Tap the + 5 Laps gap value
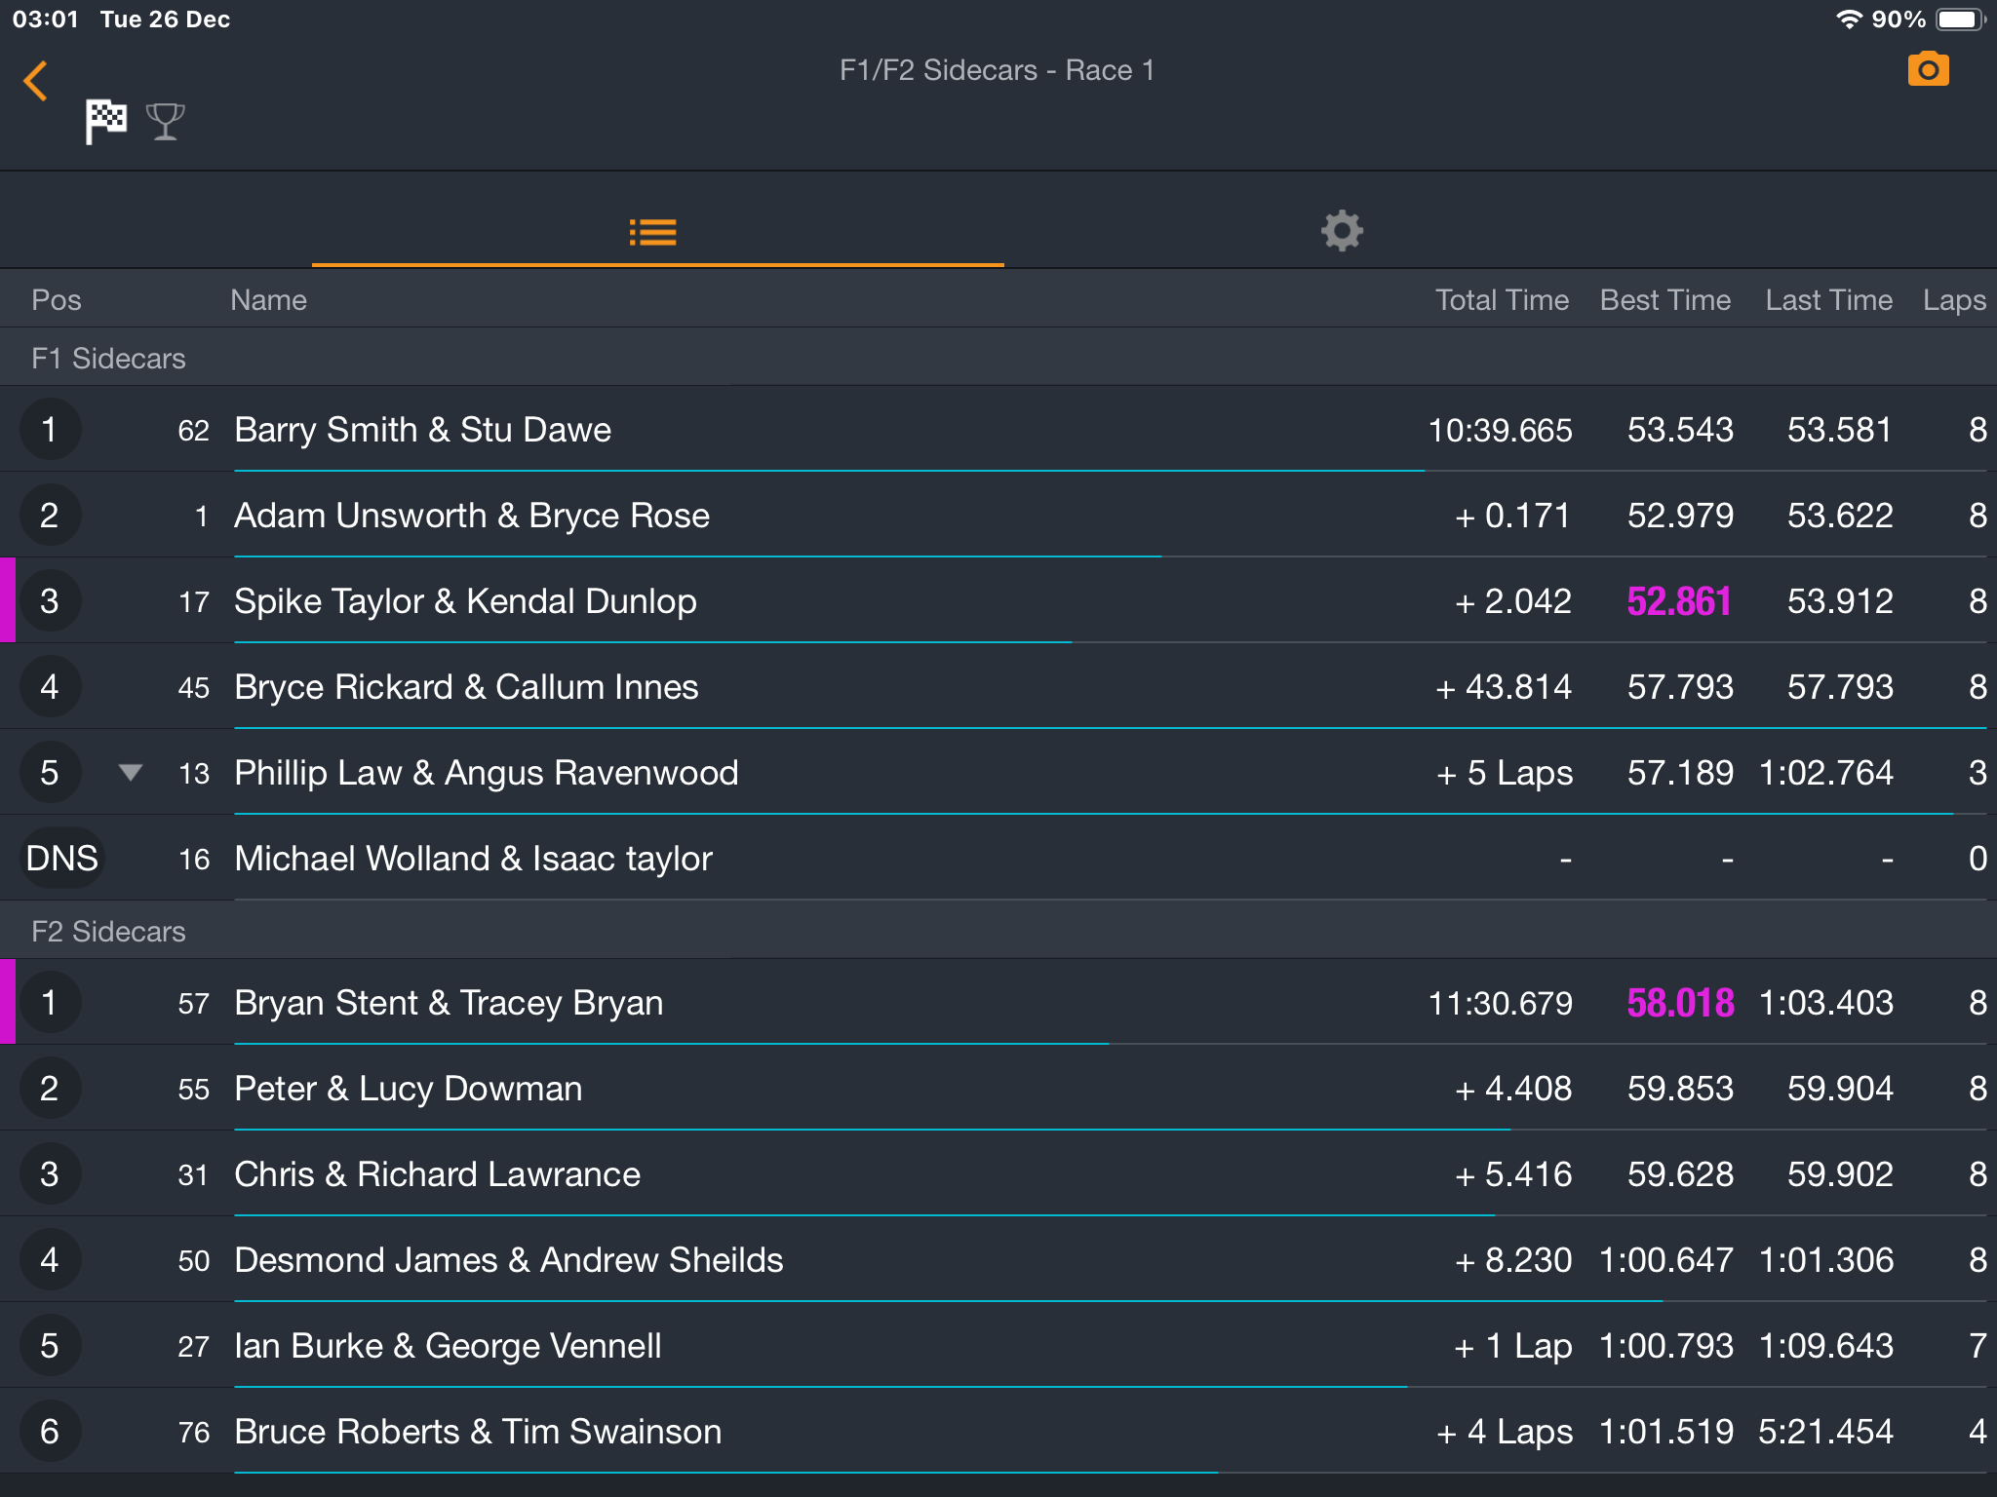Image resolution: width=1997 pixels, height=1497 pixels. (x=1504, y=773)
